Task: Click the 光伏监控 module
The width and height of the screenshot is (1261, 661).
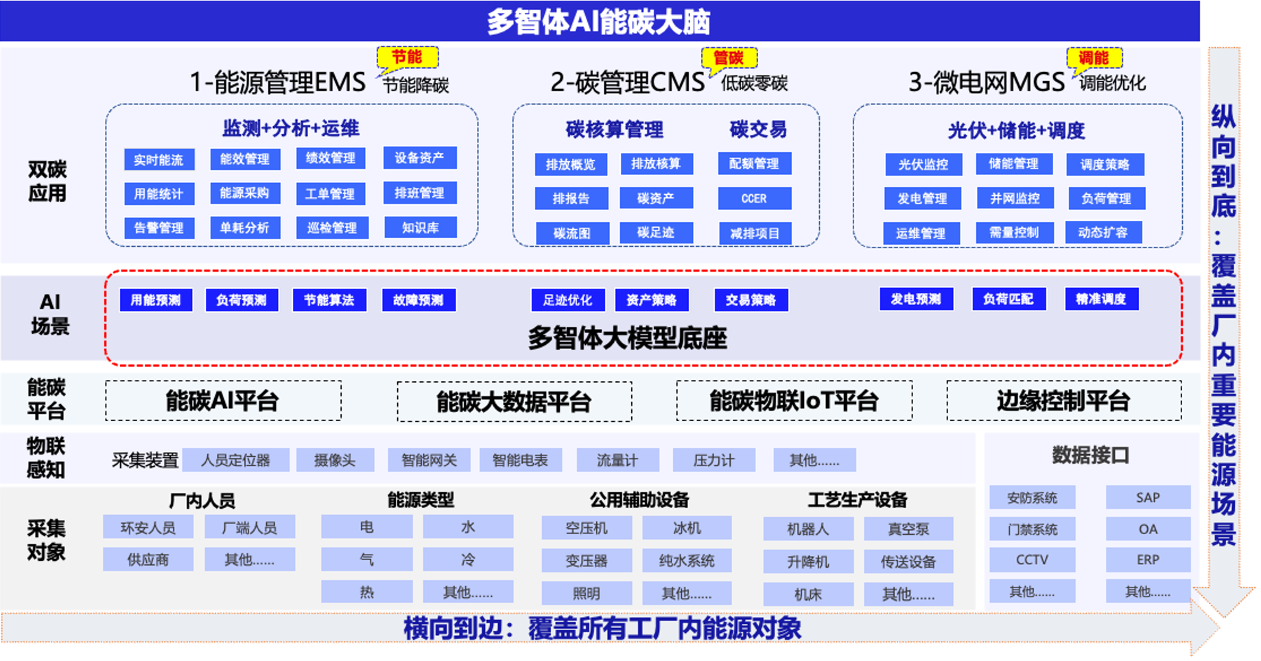Action: pos(923,165)
